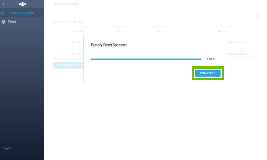The width and height of the screenshot is (267, 160).
Task: Click the current version V01.00.0100 text
Action: pos(75,22)
